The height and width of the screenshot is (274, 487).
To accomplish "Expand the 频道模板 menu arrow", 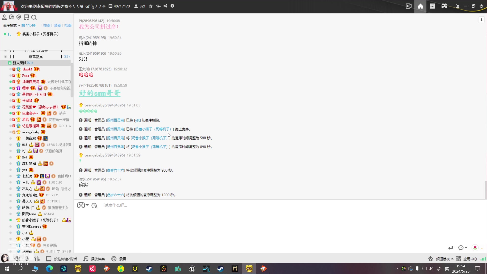I will pos(452,259).
